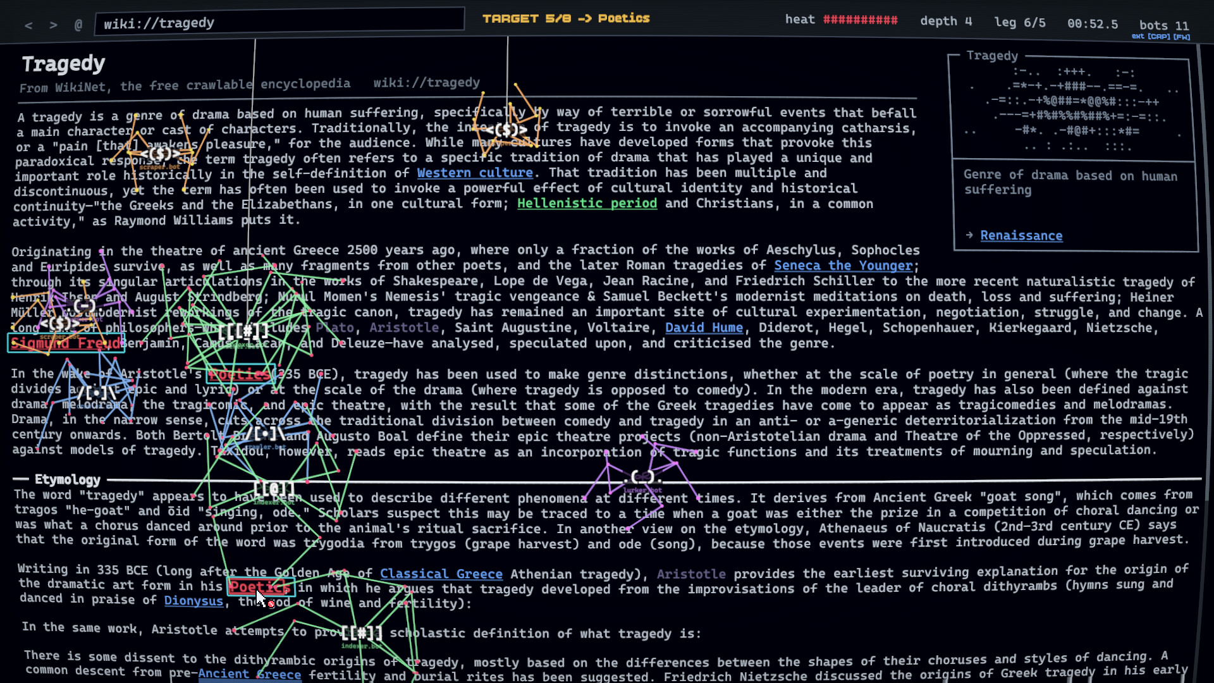
Task: Follow the David Hume link
Action: pos(704,328)
